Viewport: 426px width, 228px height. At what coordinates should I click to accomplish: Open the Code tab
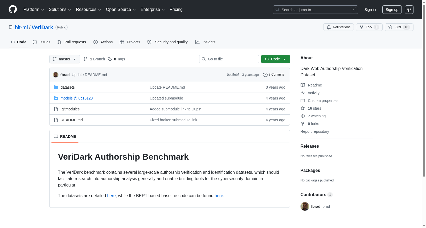[19, 42]
